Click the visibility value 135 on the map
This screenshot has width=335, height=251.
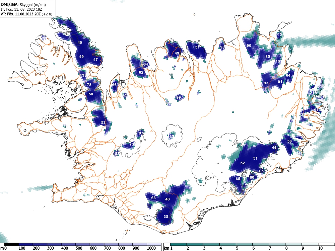(x=83, y=75)
